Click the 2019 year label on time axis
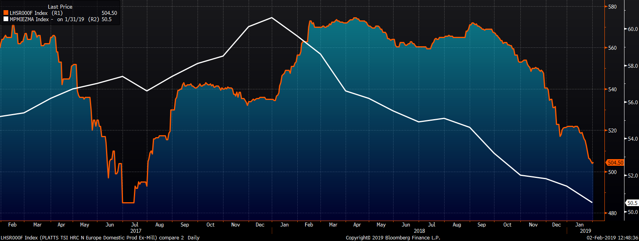Image resolution: width=639 pixels, height=241 pixels. pos(585,231)
